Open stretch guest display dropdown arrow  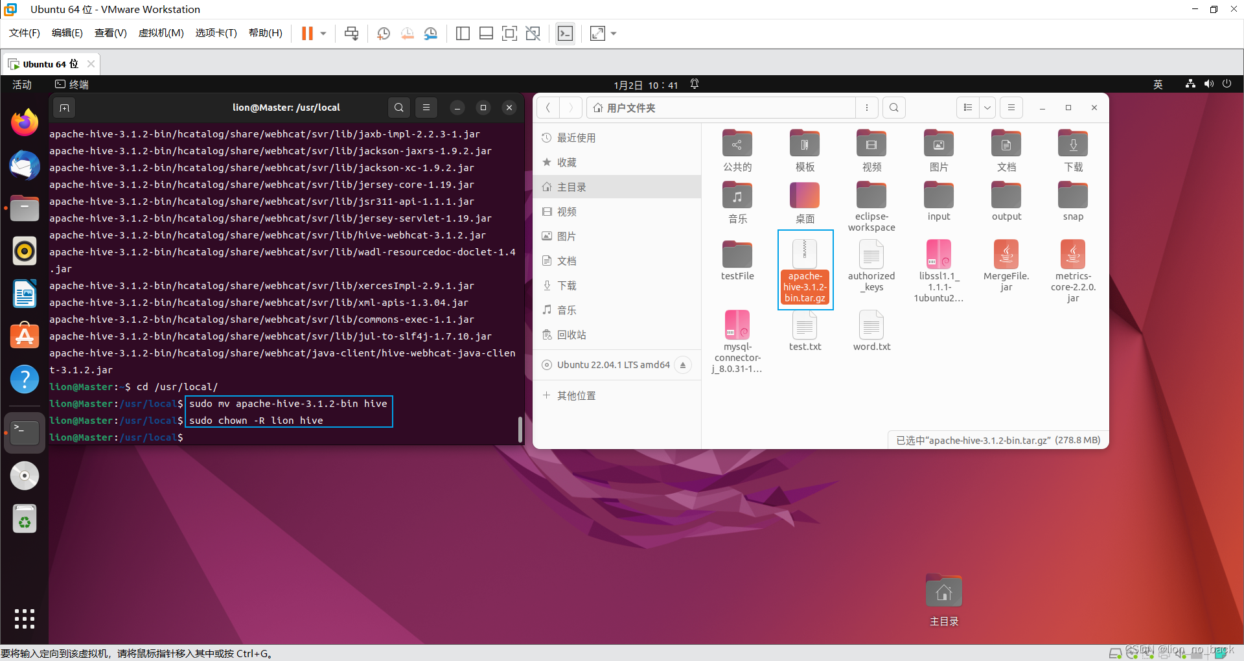(x=614, y=33)
